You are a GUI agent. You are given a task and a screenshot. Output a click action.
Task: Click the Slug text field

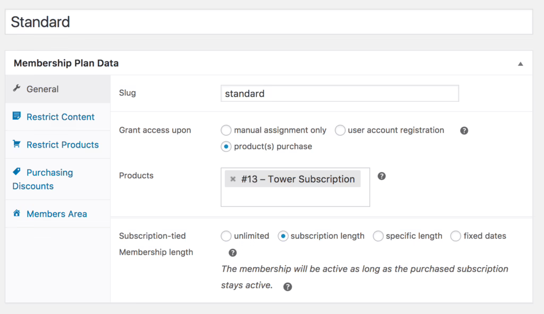[x=339, y=93]
